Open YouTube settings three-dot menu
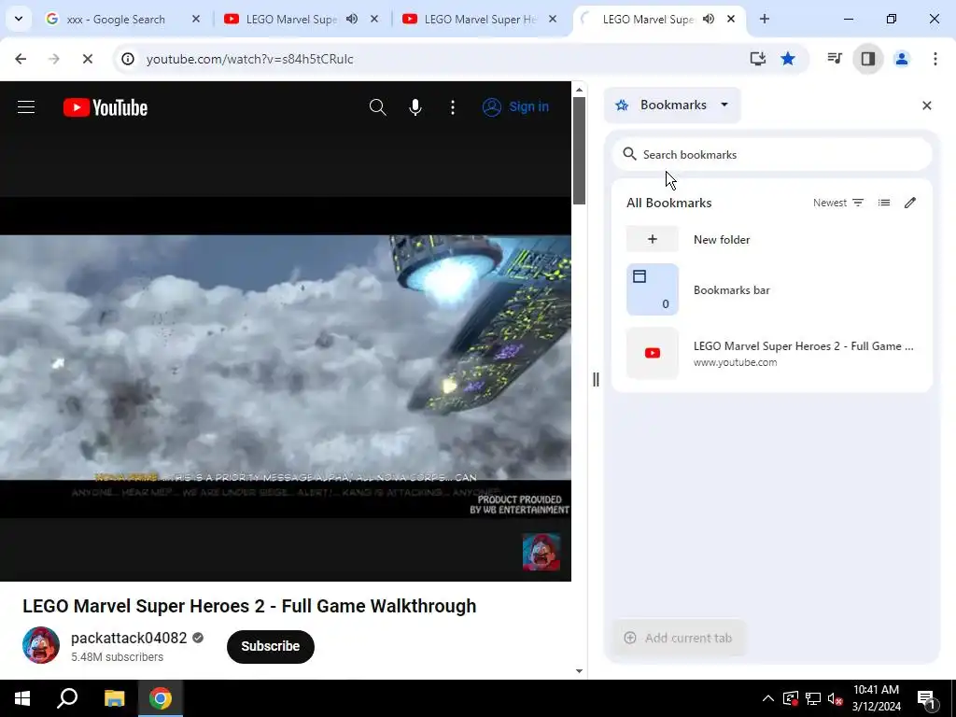Screen dimensions: 956x717 click(453, 107)
